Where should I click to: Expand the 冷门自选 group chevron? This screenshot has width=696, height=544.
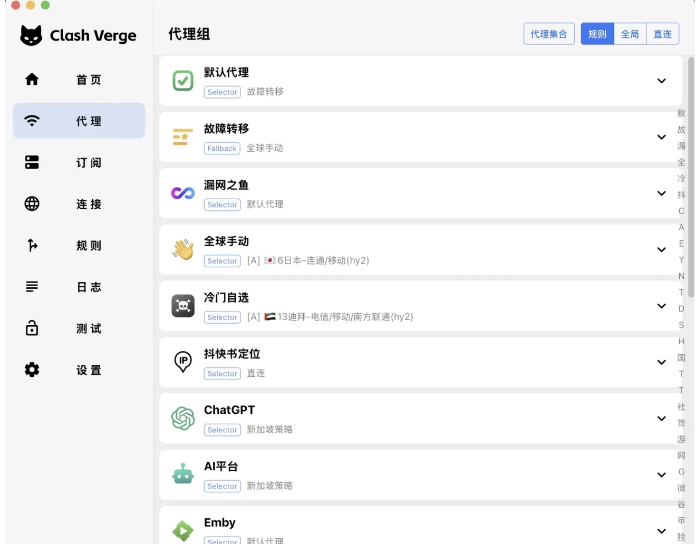point(662,306)
